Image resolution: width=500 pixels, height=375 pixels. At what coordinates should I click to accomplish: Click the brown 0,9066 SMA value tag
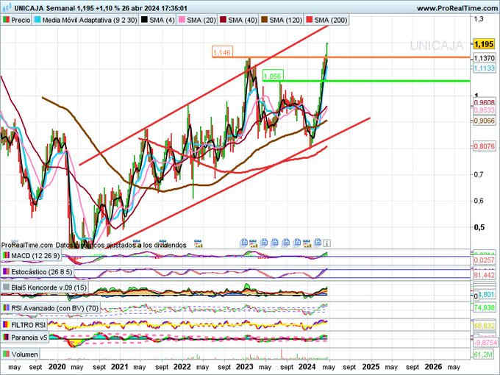click(484, 121)
